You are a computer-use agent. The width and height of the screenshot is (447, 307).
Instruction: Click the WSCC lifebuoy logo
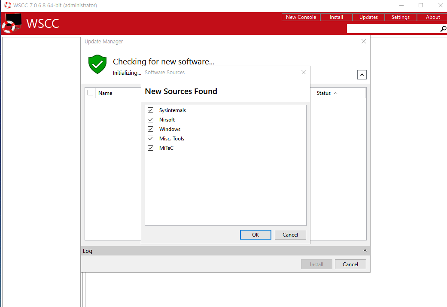coord(12,23)
